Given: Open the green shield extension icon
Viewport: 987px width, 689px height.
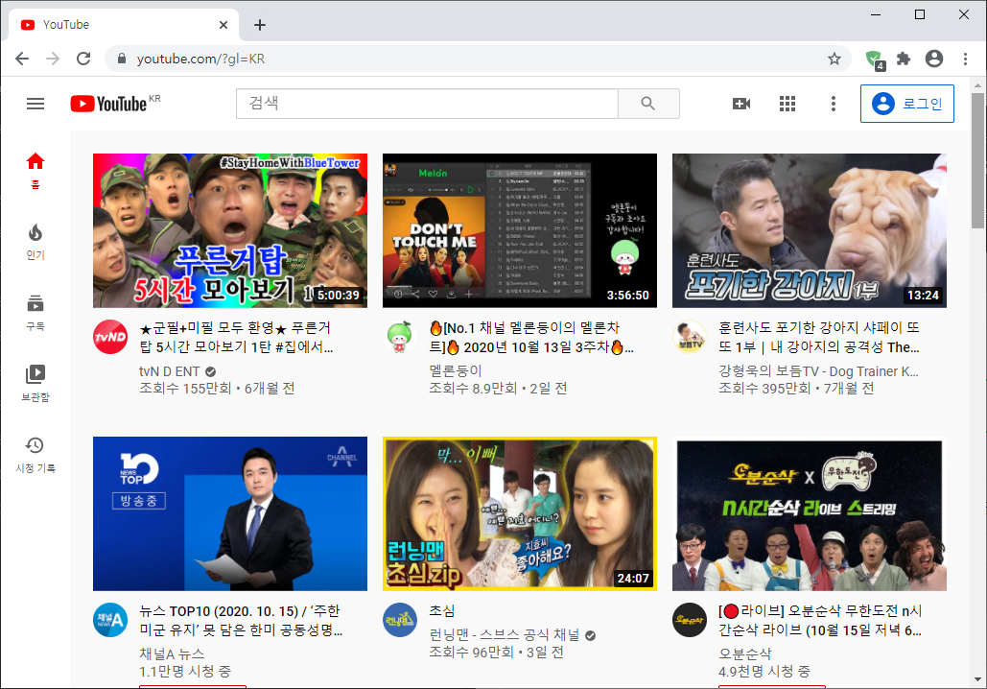Looking at the screenshot, I should (x=875, y=59).
